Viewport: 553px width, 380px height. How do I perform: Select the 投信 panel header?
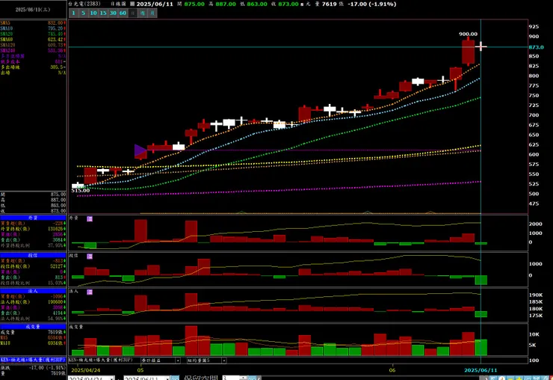point(33,255)
